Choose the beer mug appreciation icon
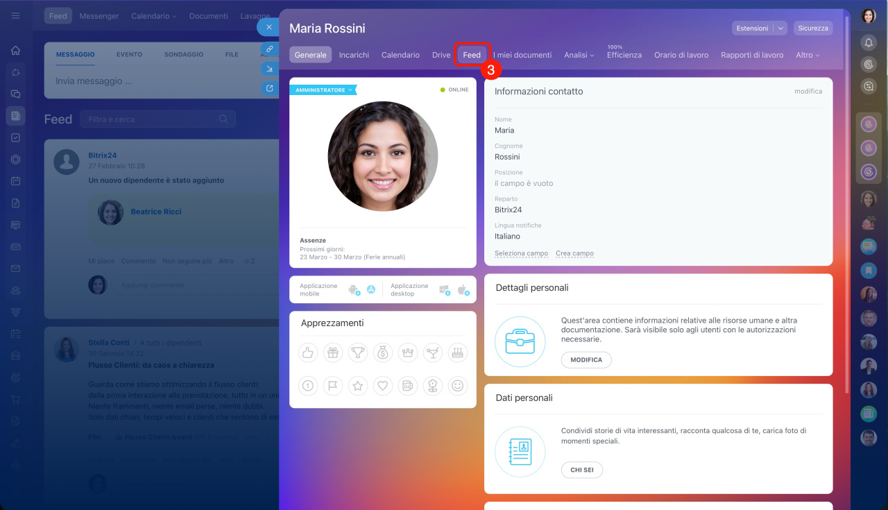 408,386
